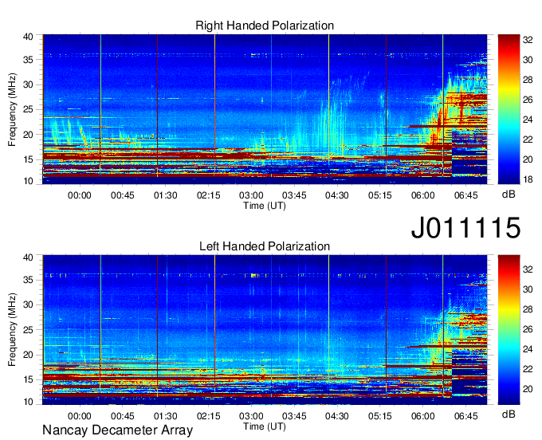Click the Left Handed plot's color bar

pos(509,330)
